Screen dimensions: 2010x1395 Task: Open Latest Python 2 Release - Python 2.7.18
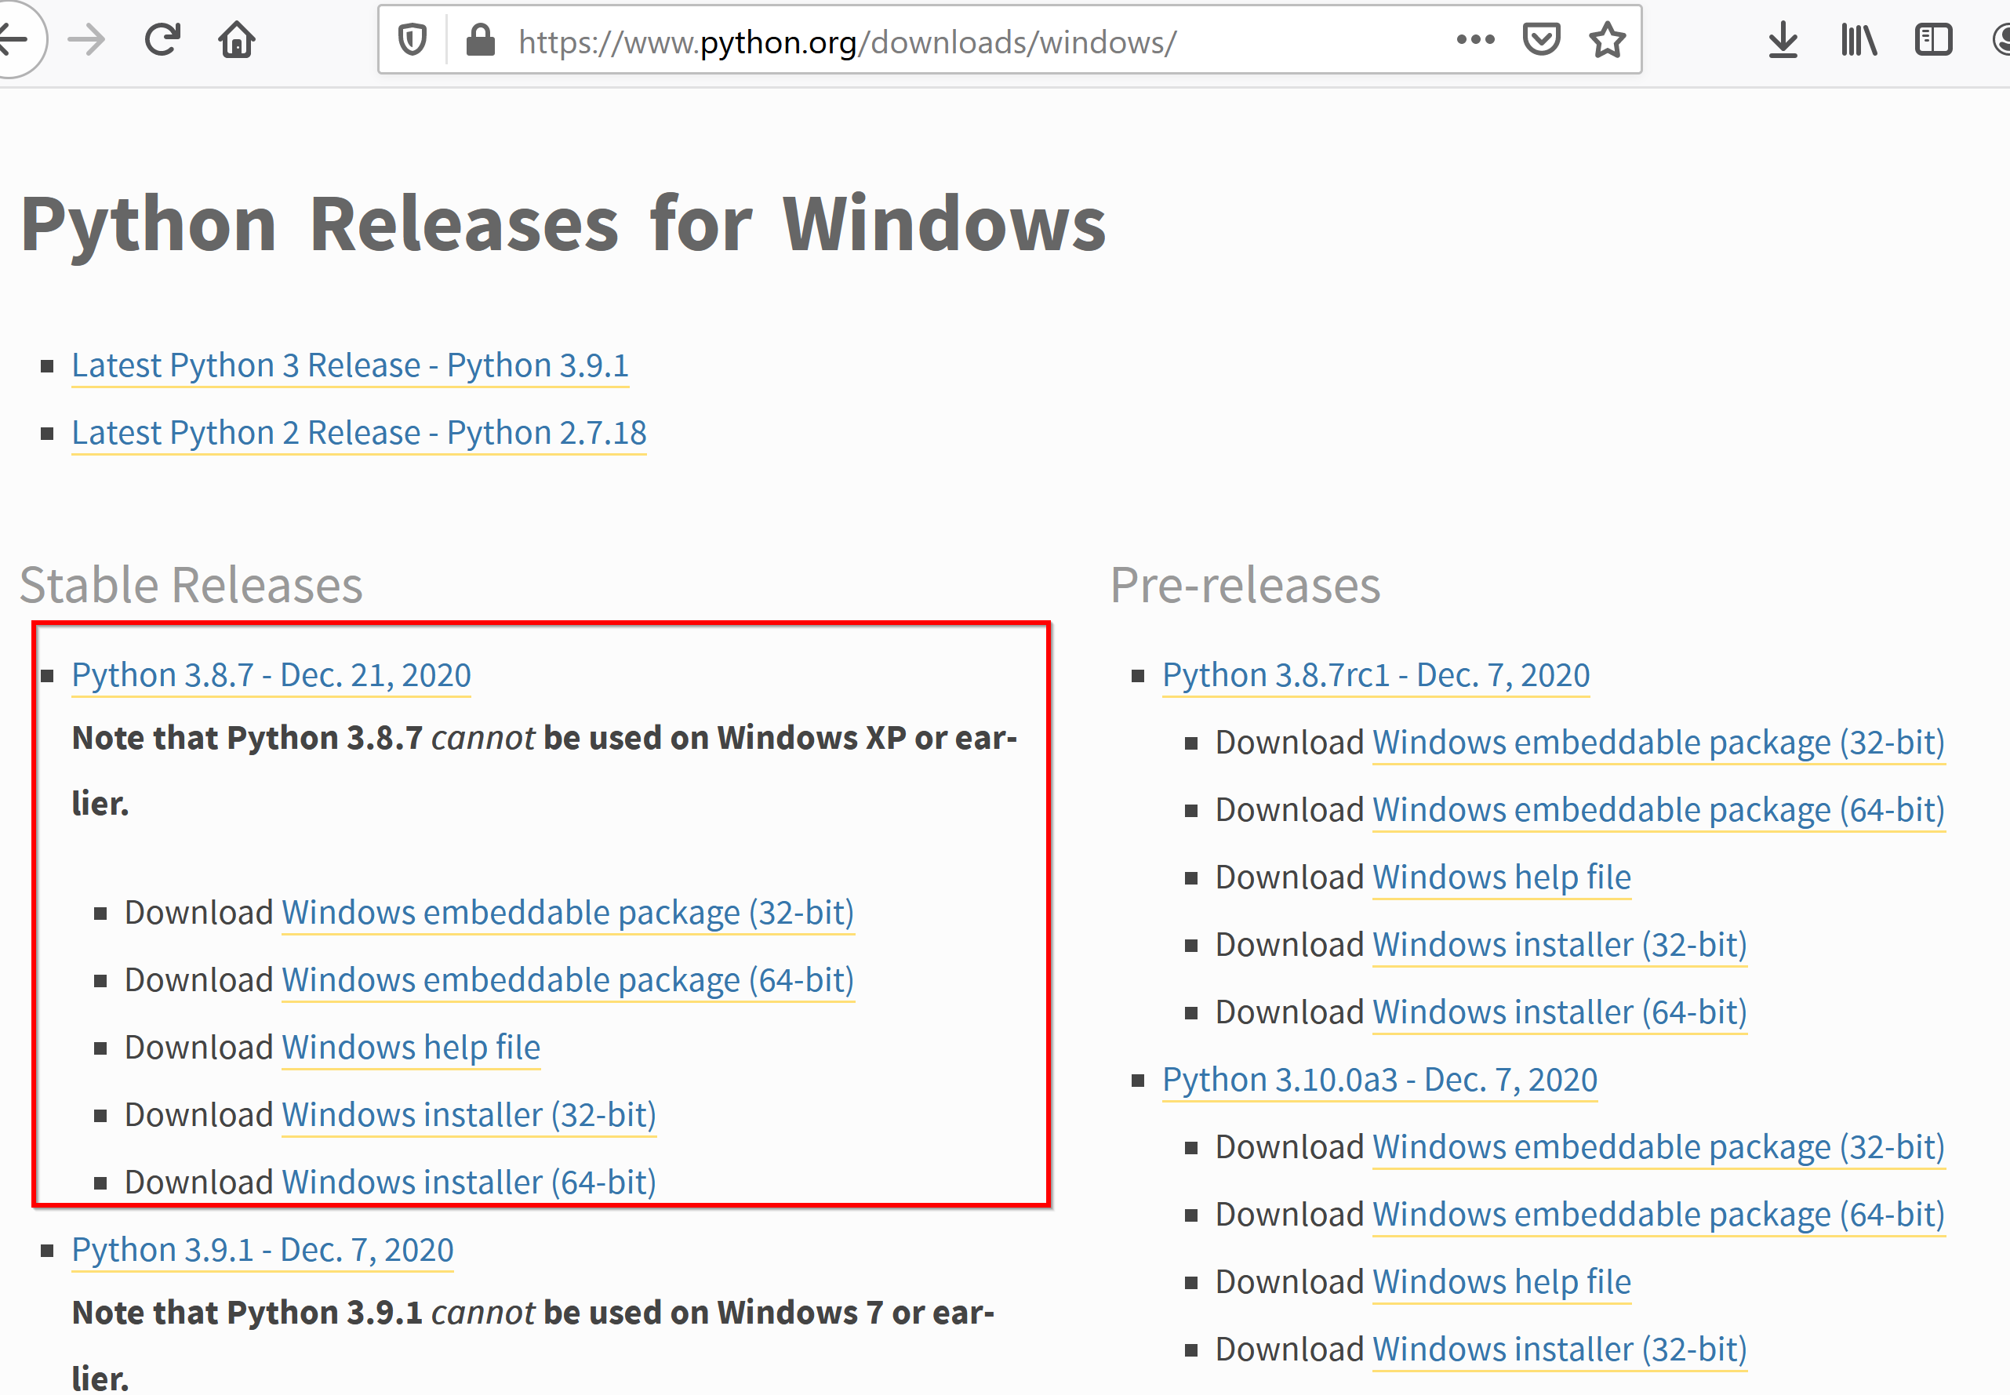coord(358,434)
